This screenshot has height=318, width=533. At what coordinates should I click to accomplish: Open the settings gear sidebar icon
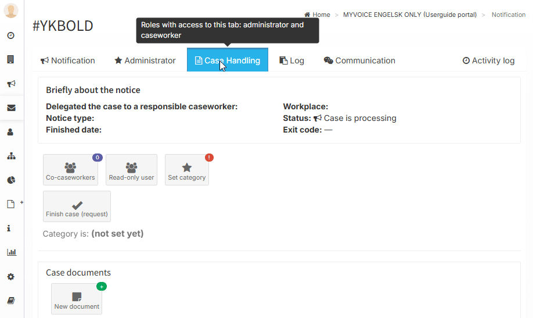click(x=11, y=277)
